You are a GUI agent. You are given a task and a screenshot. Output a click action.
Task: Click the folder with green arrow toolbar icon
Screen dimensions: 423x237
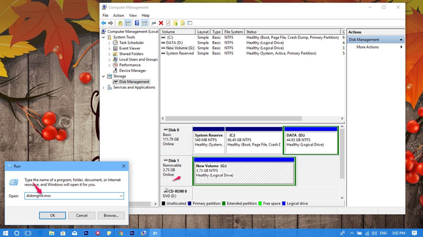(x=176, y=23)
